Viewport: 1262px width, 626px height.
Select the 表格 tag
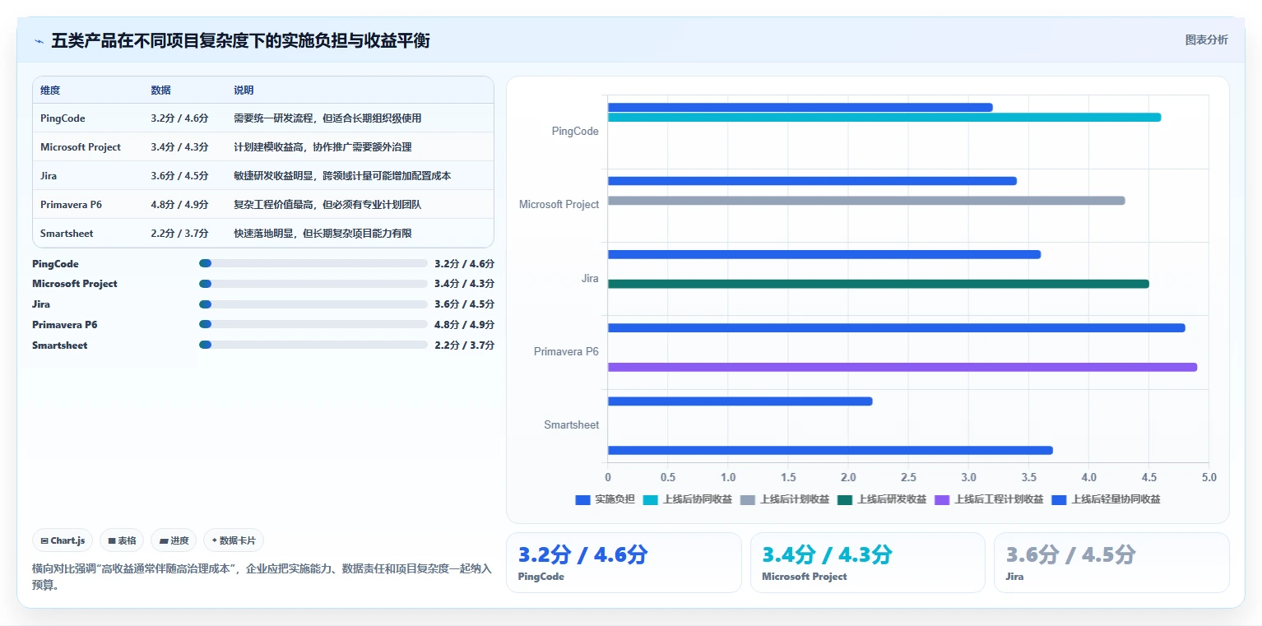tap(122, 540)
